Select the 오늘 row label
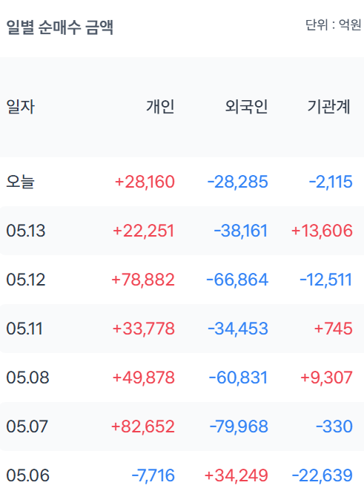The image size is (364, 491). [x=20, y=182]
